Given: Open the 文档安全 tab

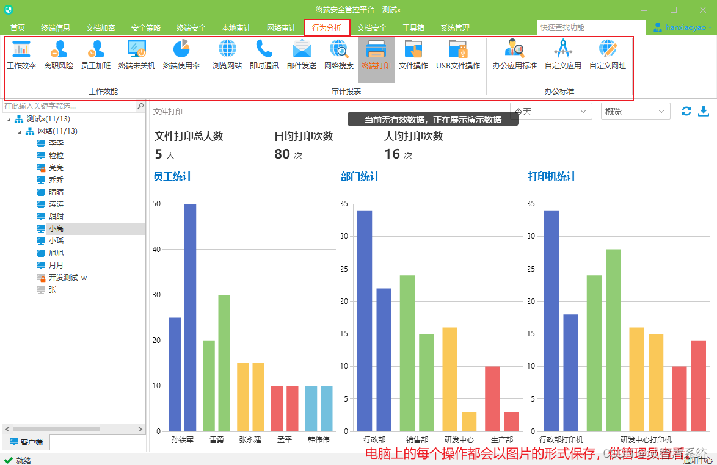Looking at the screenshot, I should tap(372, 28).
